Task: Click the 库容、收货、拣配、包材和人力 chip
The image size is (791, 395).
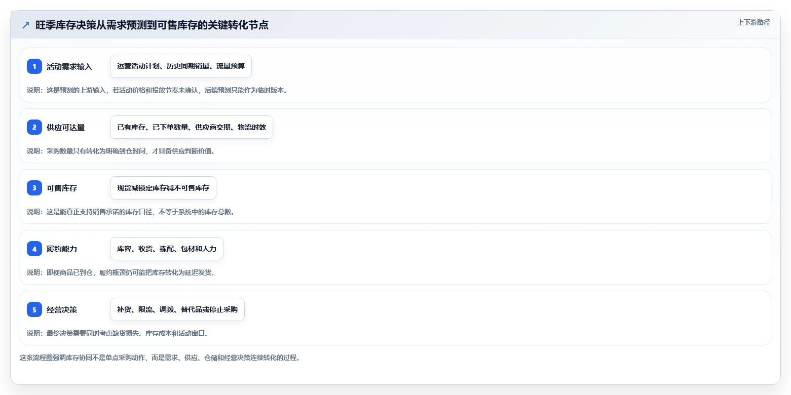Action: [x=167, y=249]
